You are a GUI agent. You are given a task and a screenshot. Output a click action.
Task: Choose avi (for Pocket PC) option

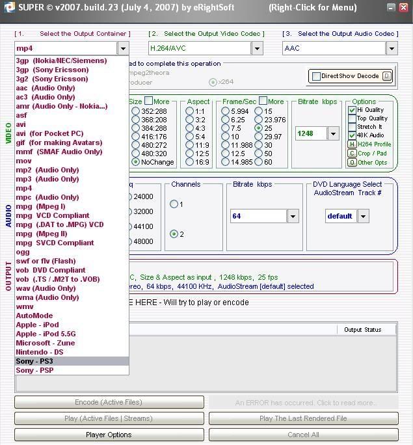tap(72, 133)
